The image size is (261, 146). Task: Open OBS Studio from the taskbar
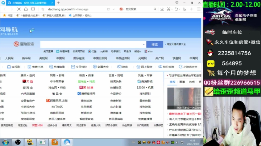18,142
